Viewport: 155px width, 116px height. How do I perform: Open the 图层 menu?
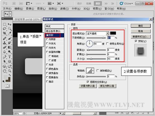pyautogui.click(x=41, y=9)
